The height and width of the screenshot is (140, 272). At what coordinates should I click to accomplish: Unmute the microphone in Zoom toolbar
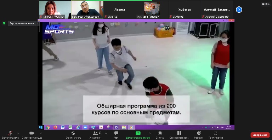pyautogui.click(x=10, y=133)
